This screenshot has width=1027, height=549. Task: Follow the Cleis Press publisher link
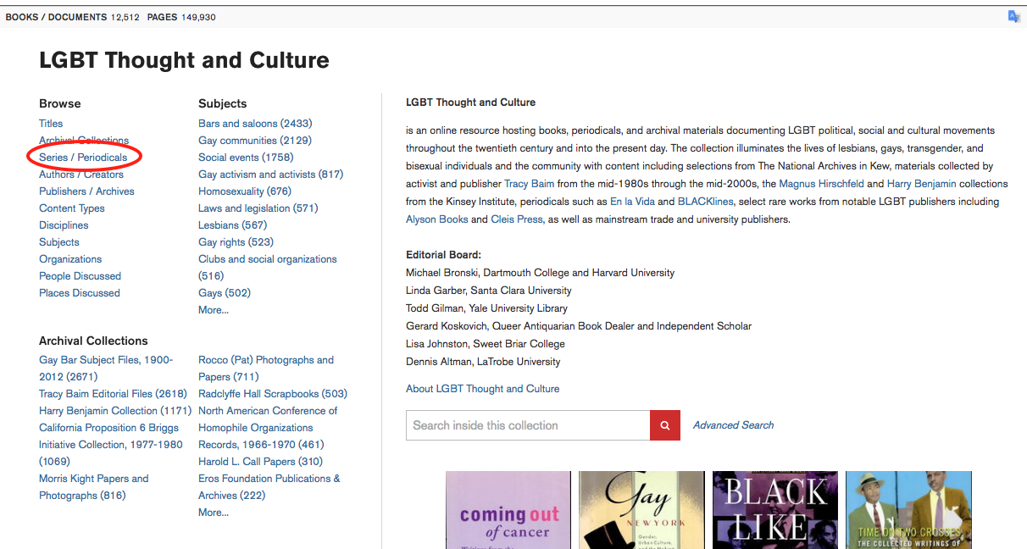pyautogui.click(x=517, y=219)
